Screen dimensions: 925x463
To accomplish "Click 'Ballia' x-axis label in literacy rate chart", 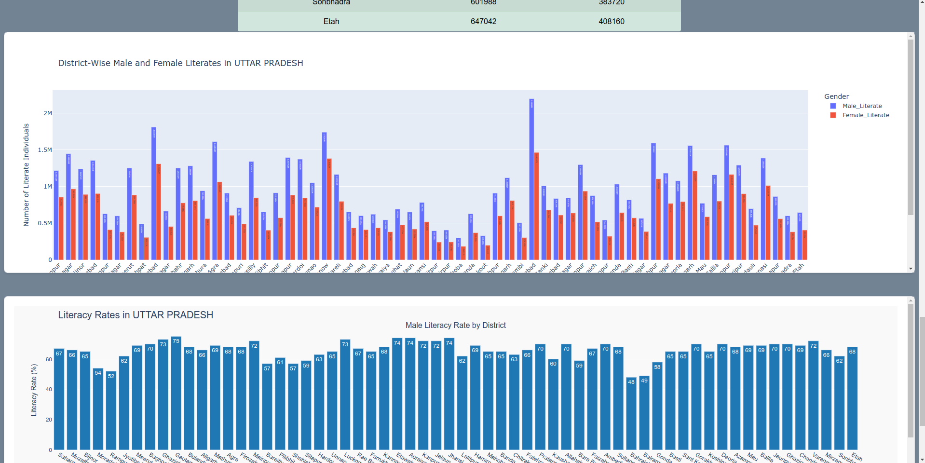I will pyautogui.click(x=767, y=457).
